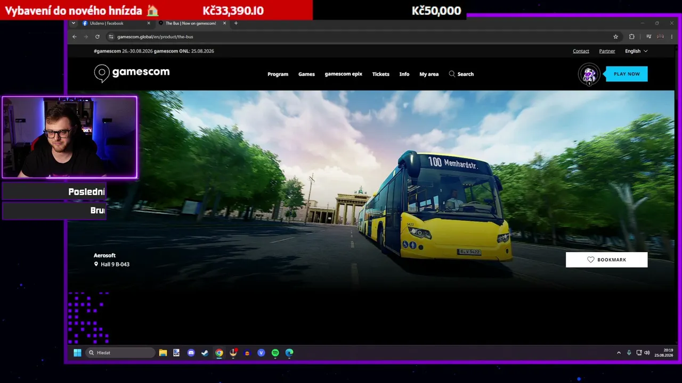Click the microphone icon in system tray
Viewport: 682px width, 383px height.
(629, 353)
